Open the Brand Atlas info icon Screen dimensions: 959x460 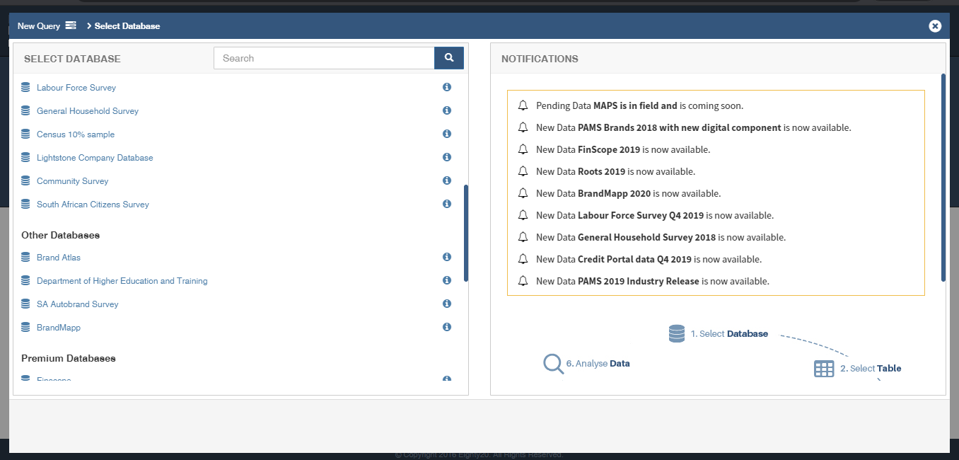447,257
